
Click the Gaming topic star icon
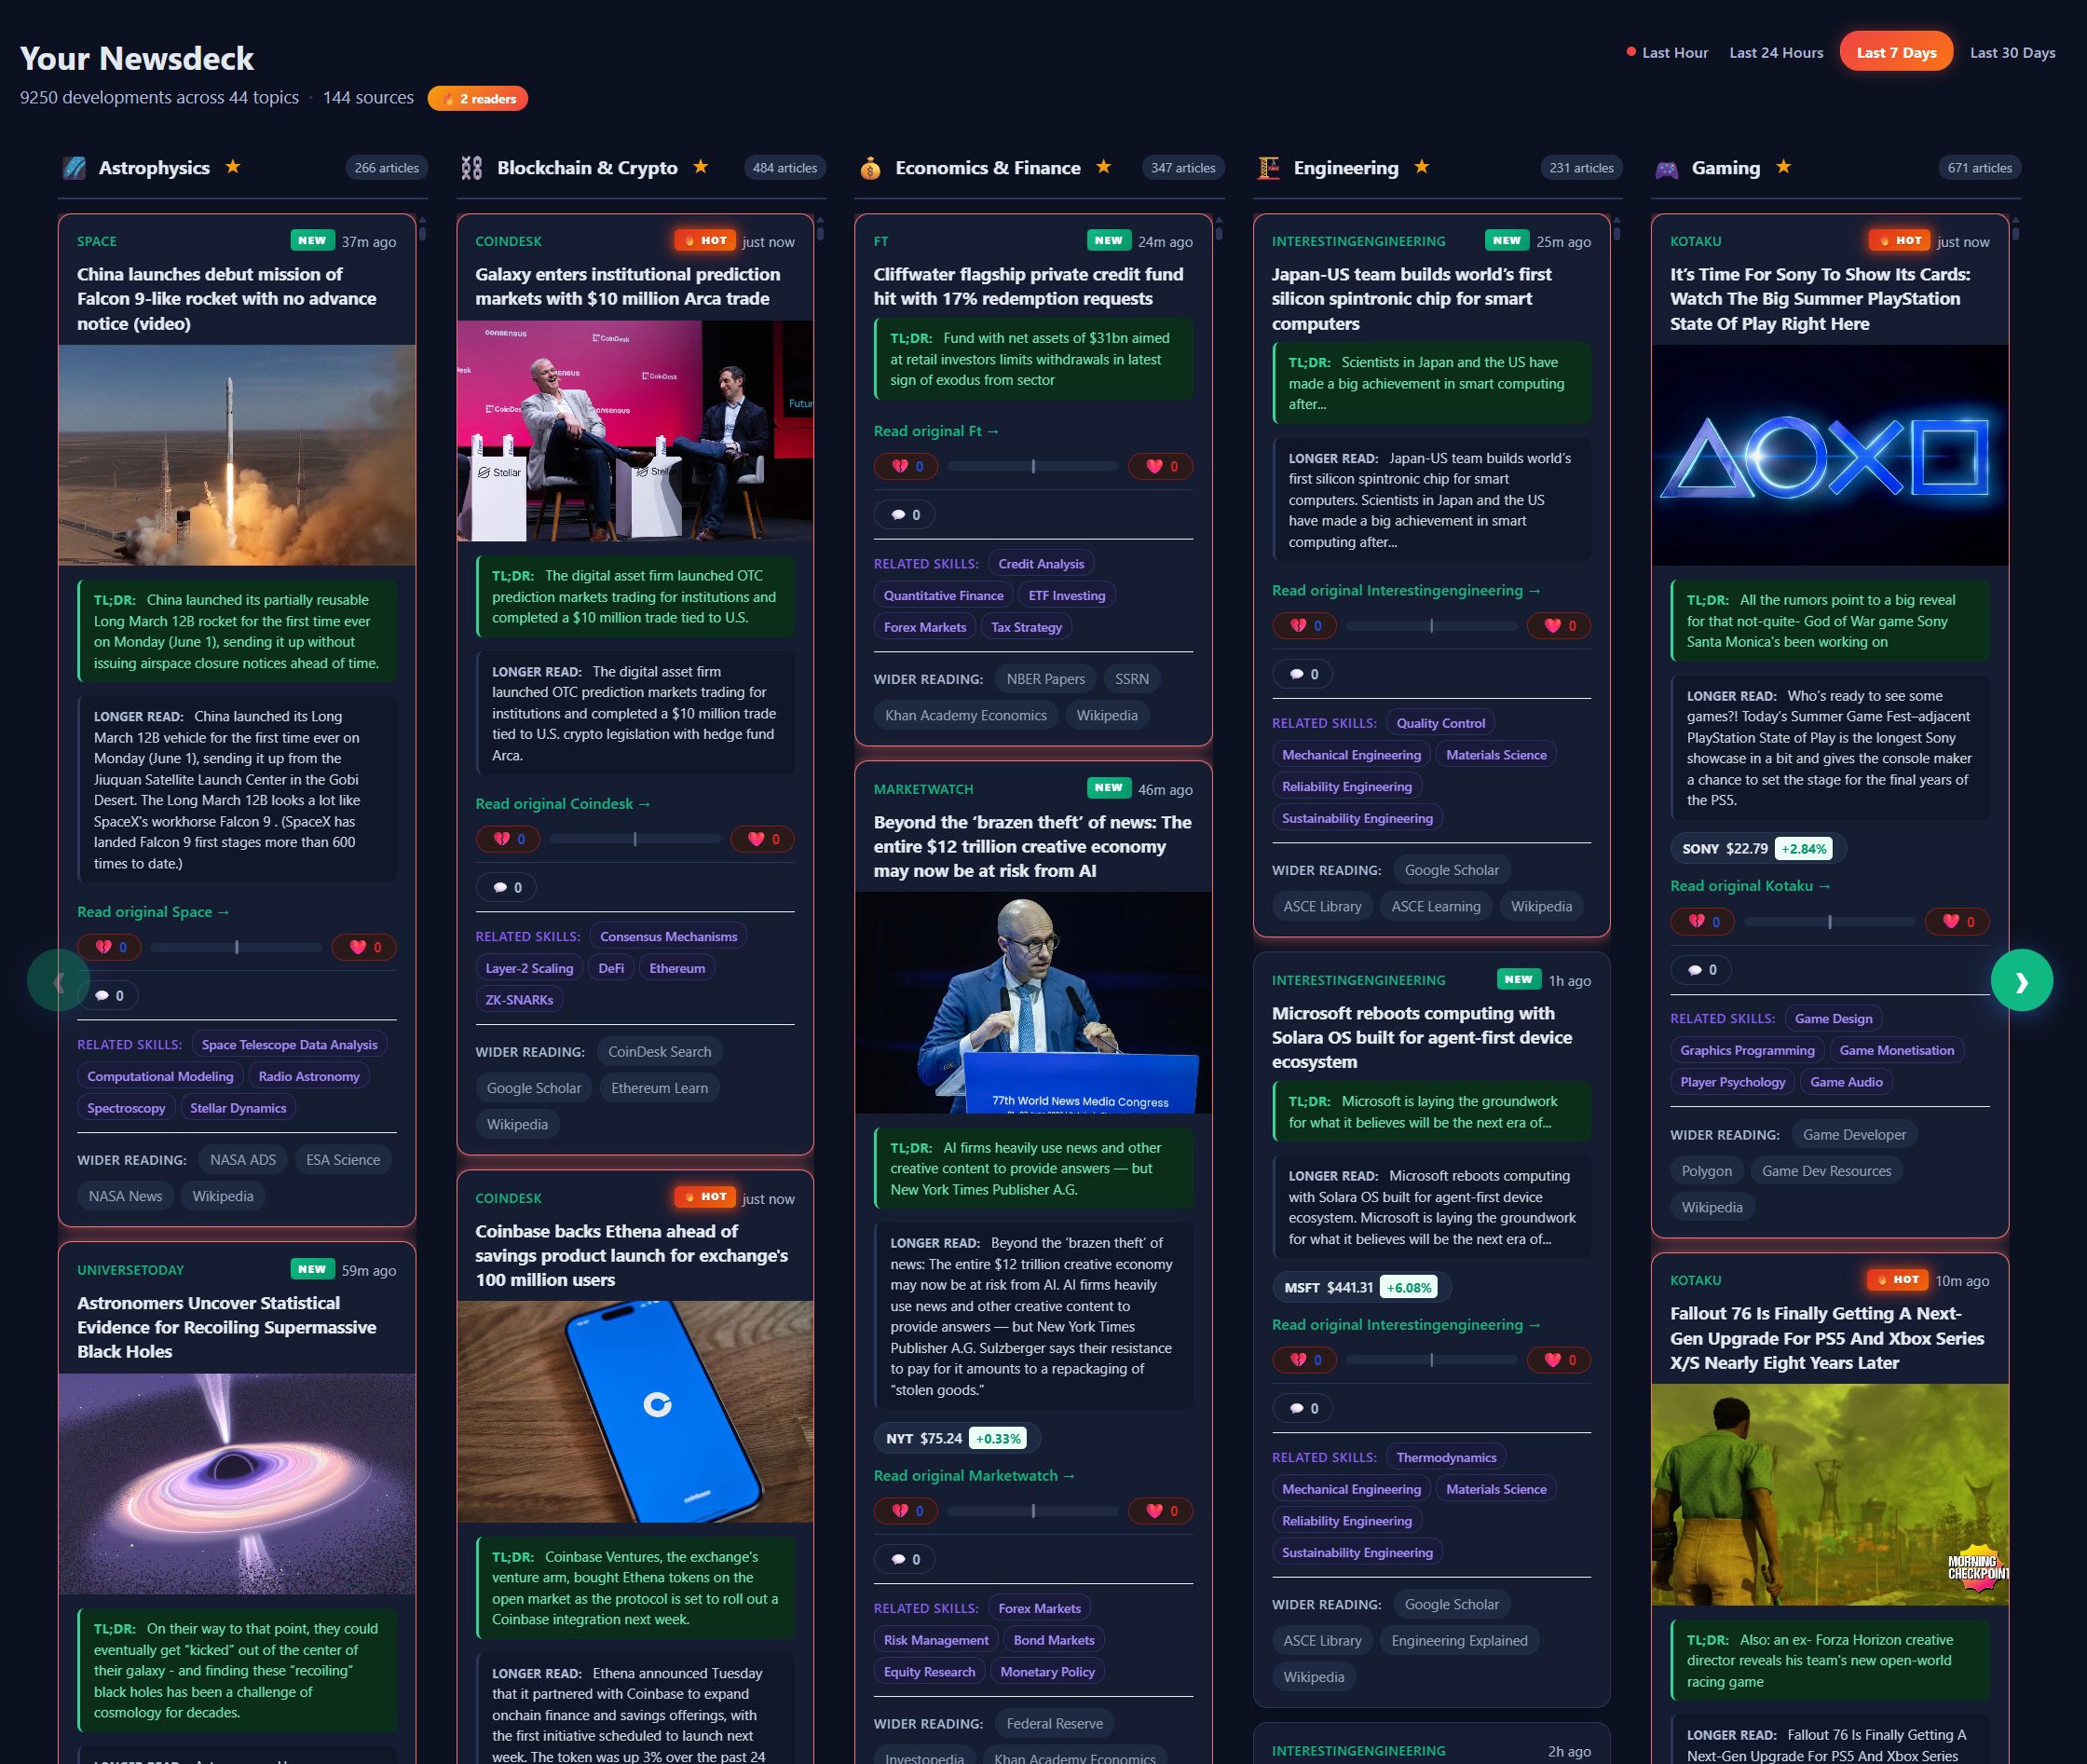coord(1784,167)
